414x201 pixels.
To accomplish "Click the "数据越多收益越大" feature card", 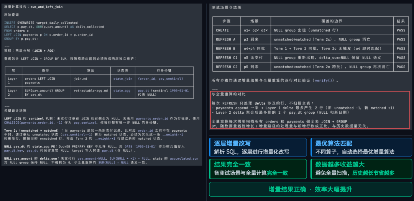I will 361,169.
